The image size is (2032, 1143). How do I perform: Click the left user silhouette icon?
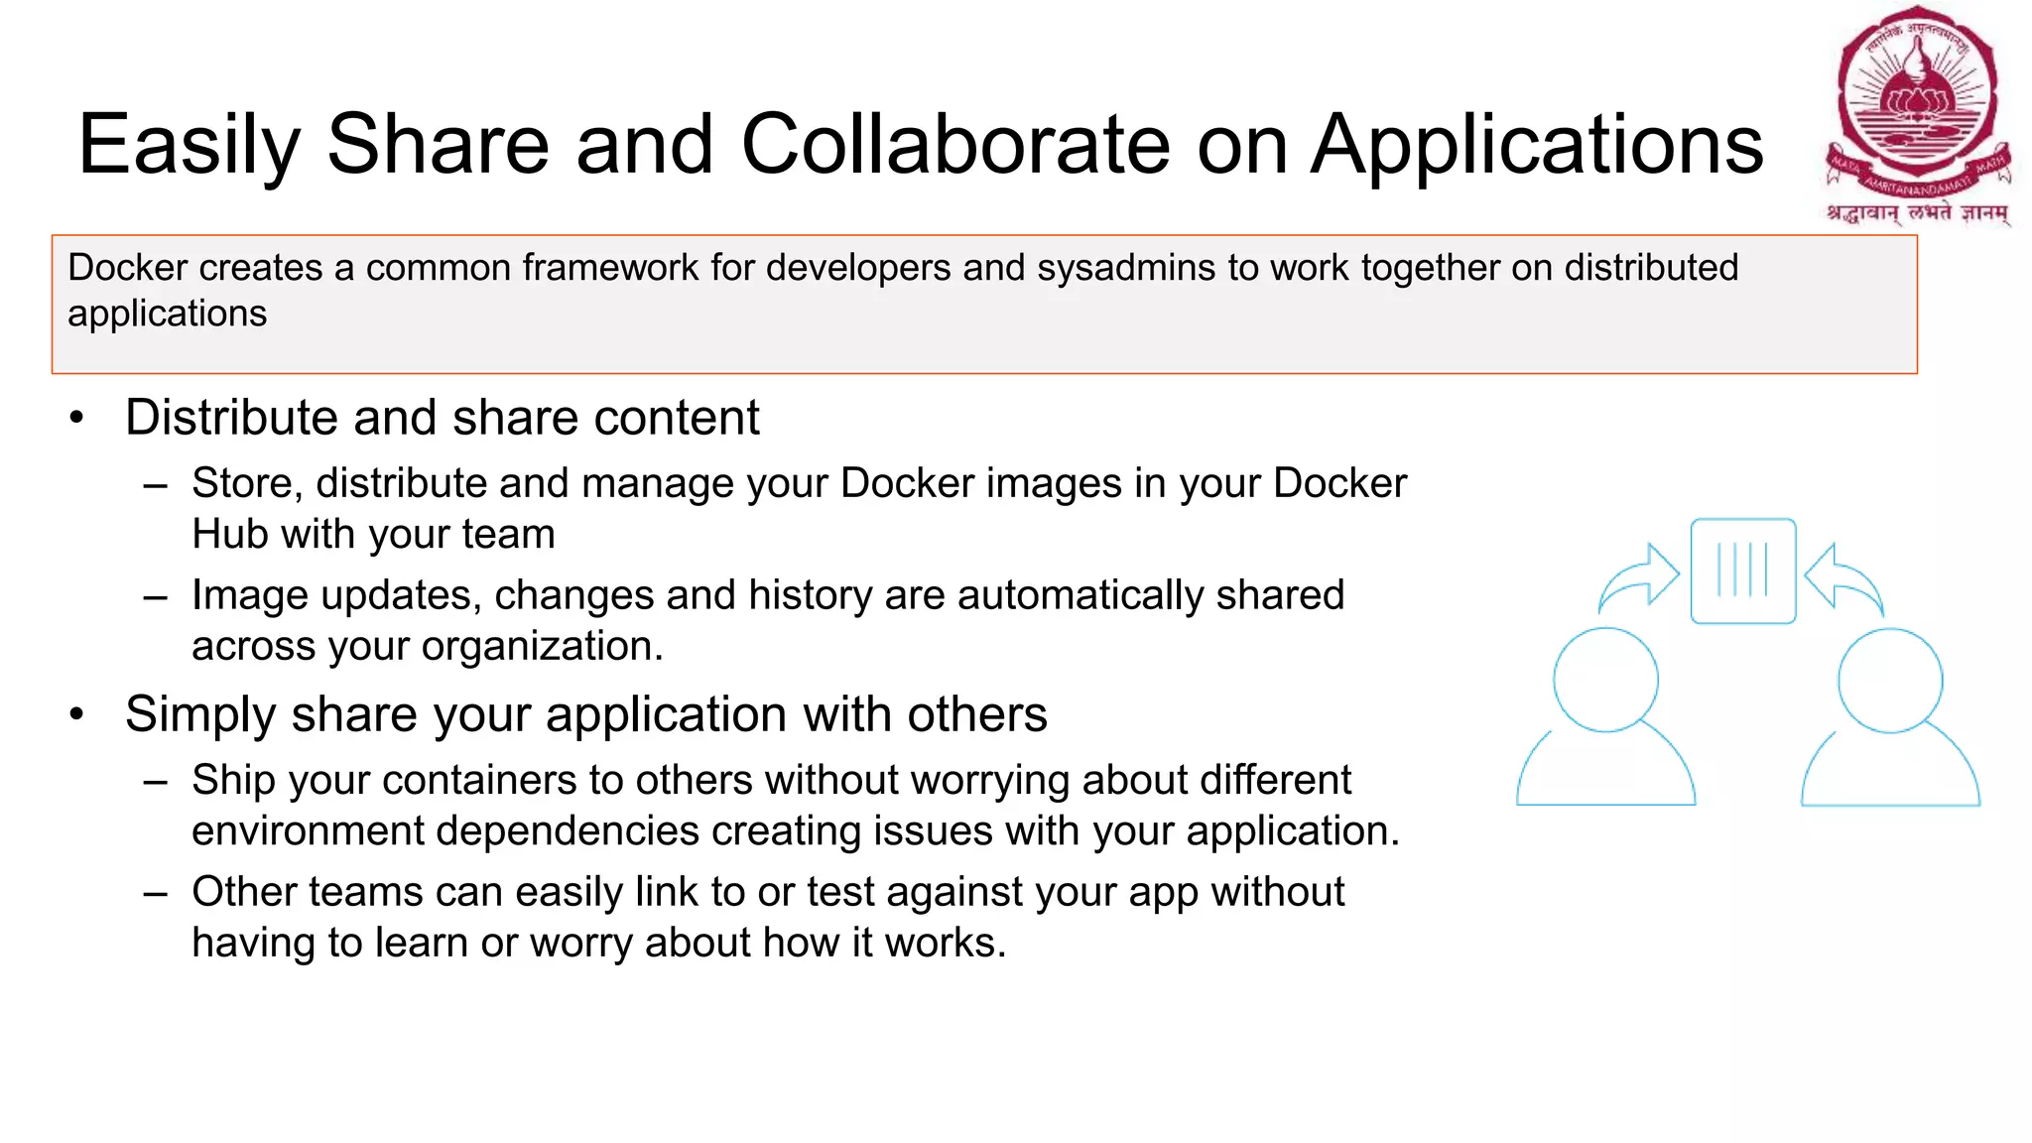coord(1605,718)
